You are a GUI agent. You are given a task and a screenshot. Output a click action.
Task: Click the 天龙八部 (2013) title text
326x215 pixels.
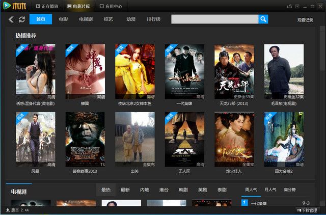[234, 103]
